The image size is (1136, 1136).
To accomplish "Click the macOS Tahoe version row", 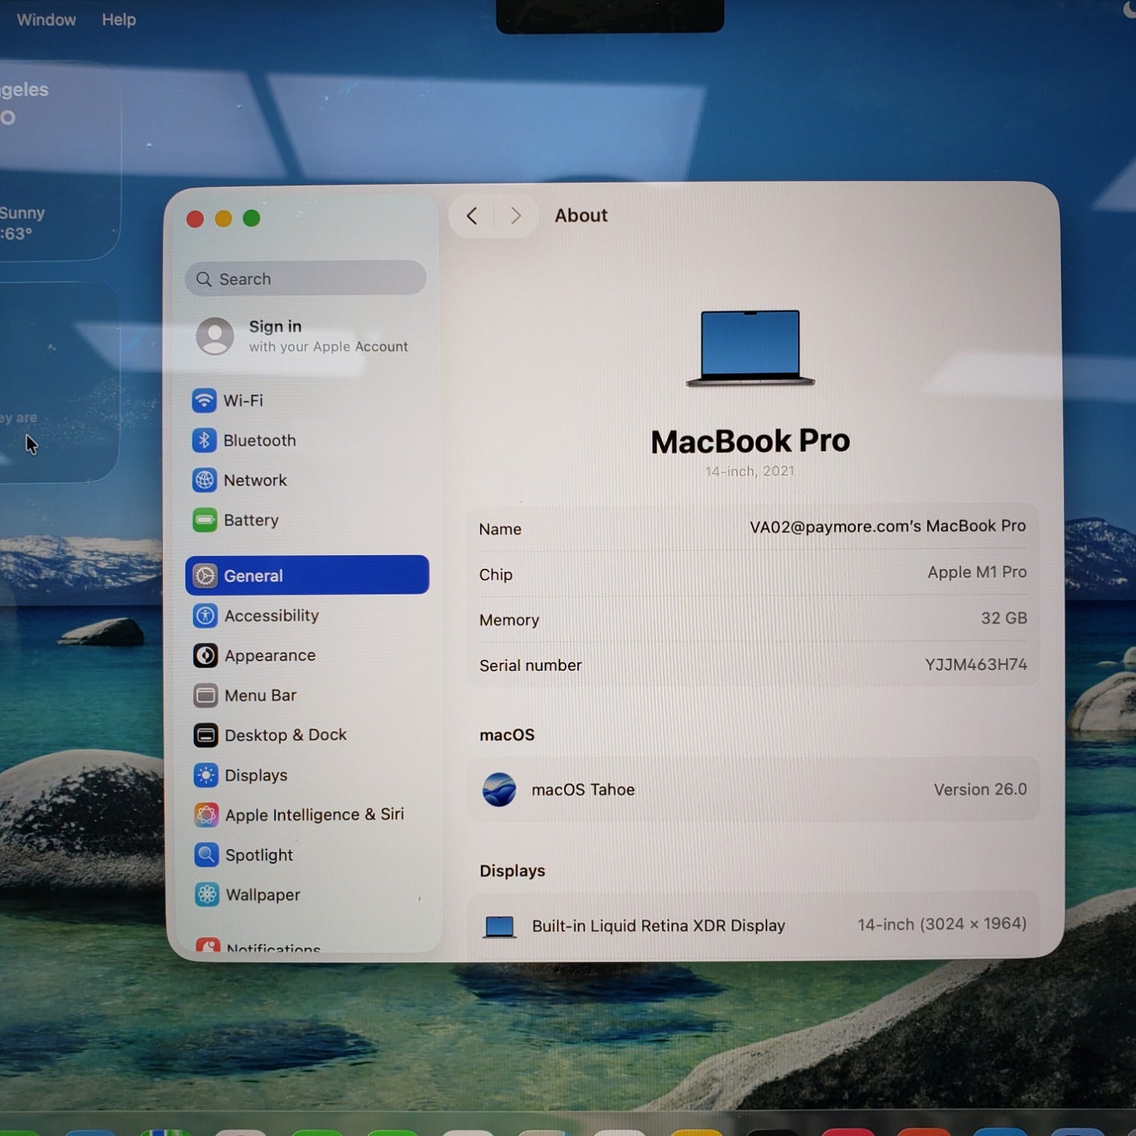I will pyautogui.click(x=753, y=790).
